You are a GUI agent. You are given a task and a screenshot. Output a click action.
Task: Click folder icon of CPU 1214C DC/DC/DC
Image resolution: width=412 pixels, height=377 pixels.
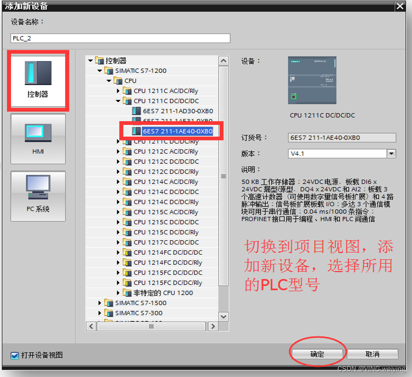coord(127,192)
